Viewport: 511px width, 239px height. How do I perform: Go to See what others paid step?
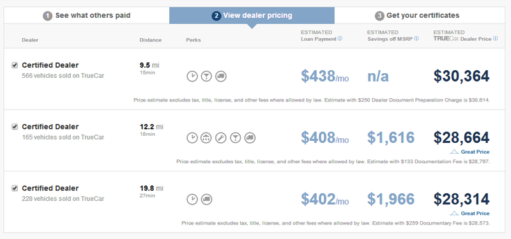point(87,15)
